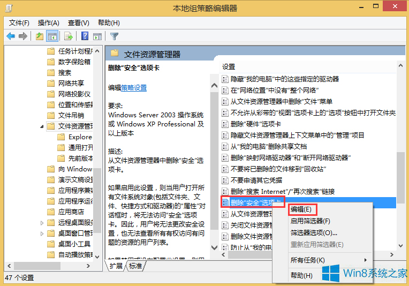The image size is (409, 286).
Task: Open the 操作(A) menu
Action: pos(48,23)
